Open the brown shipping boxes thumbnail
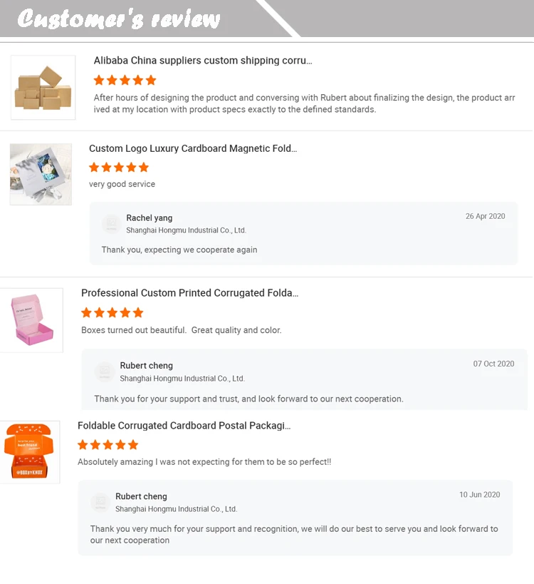This screenshot has height=584, width=534. click(x=43, y=88)
